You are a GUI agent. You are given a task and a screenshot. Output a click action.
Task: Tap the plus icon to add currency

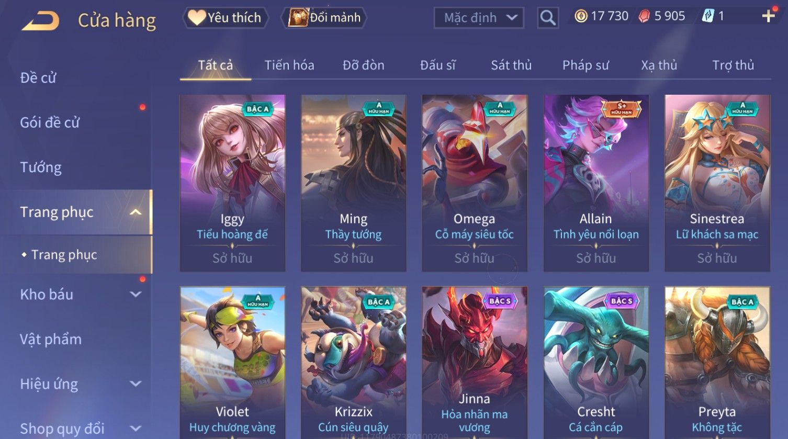[x=768, y=17]
